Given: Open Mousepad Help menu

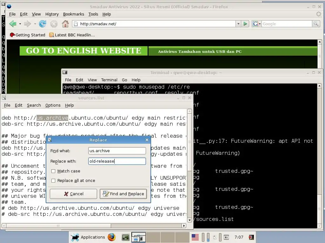Looking at the screenshot, I should click(69, 105).
